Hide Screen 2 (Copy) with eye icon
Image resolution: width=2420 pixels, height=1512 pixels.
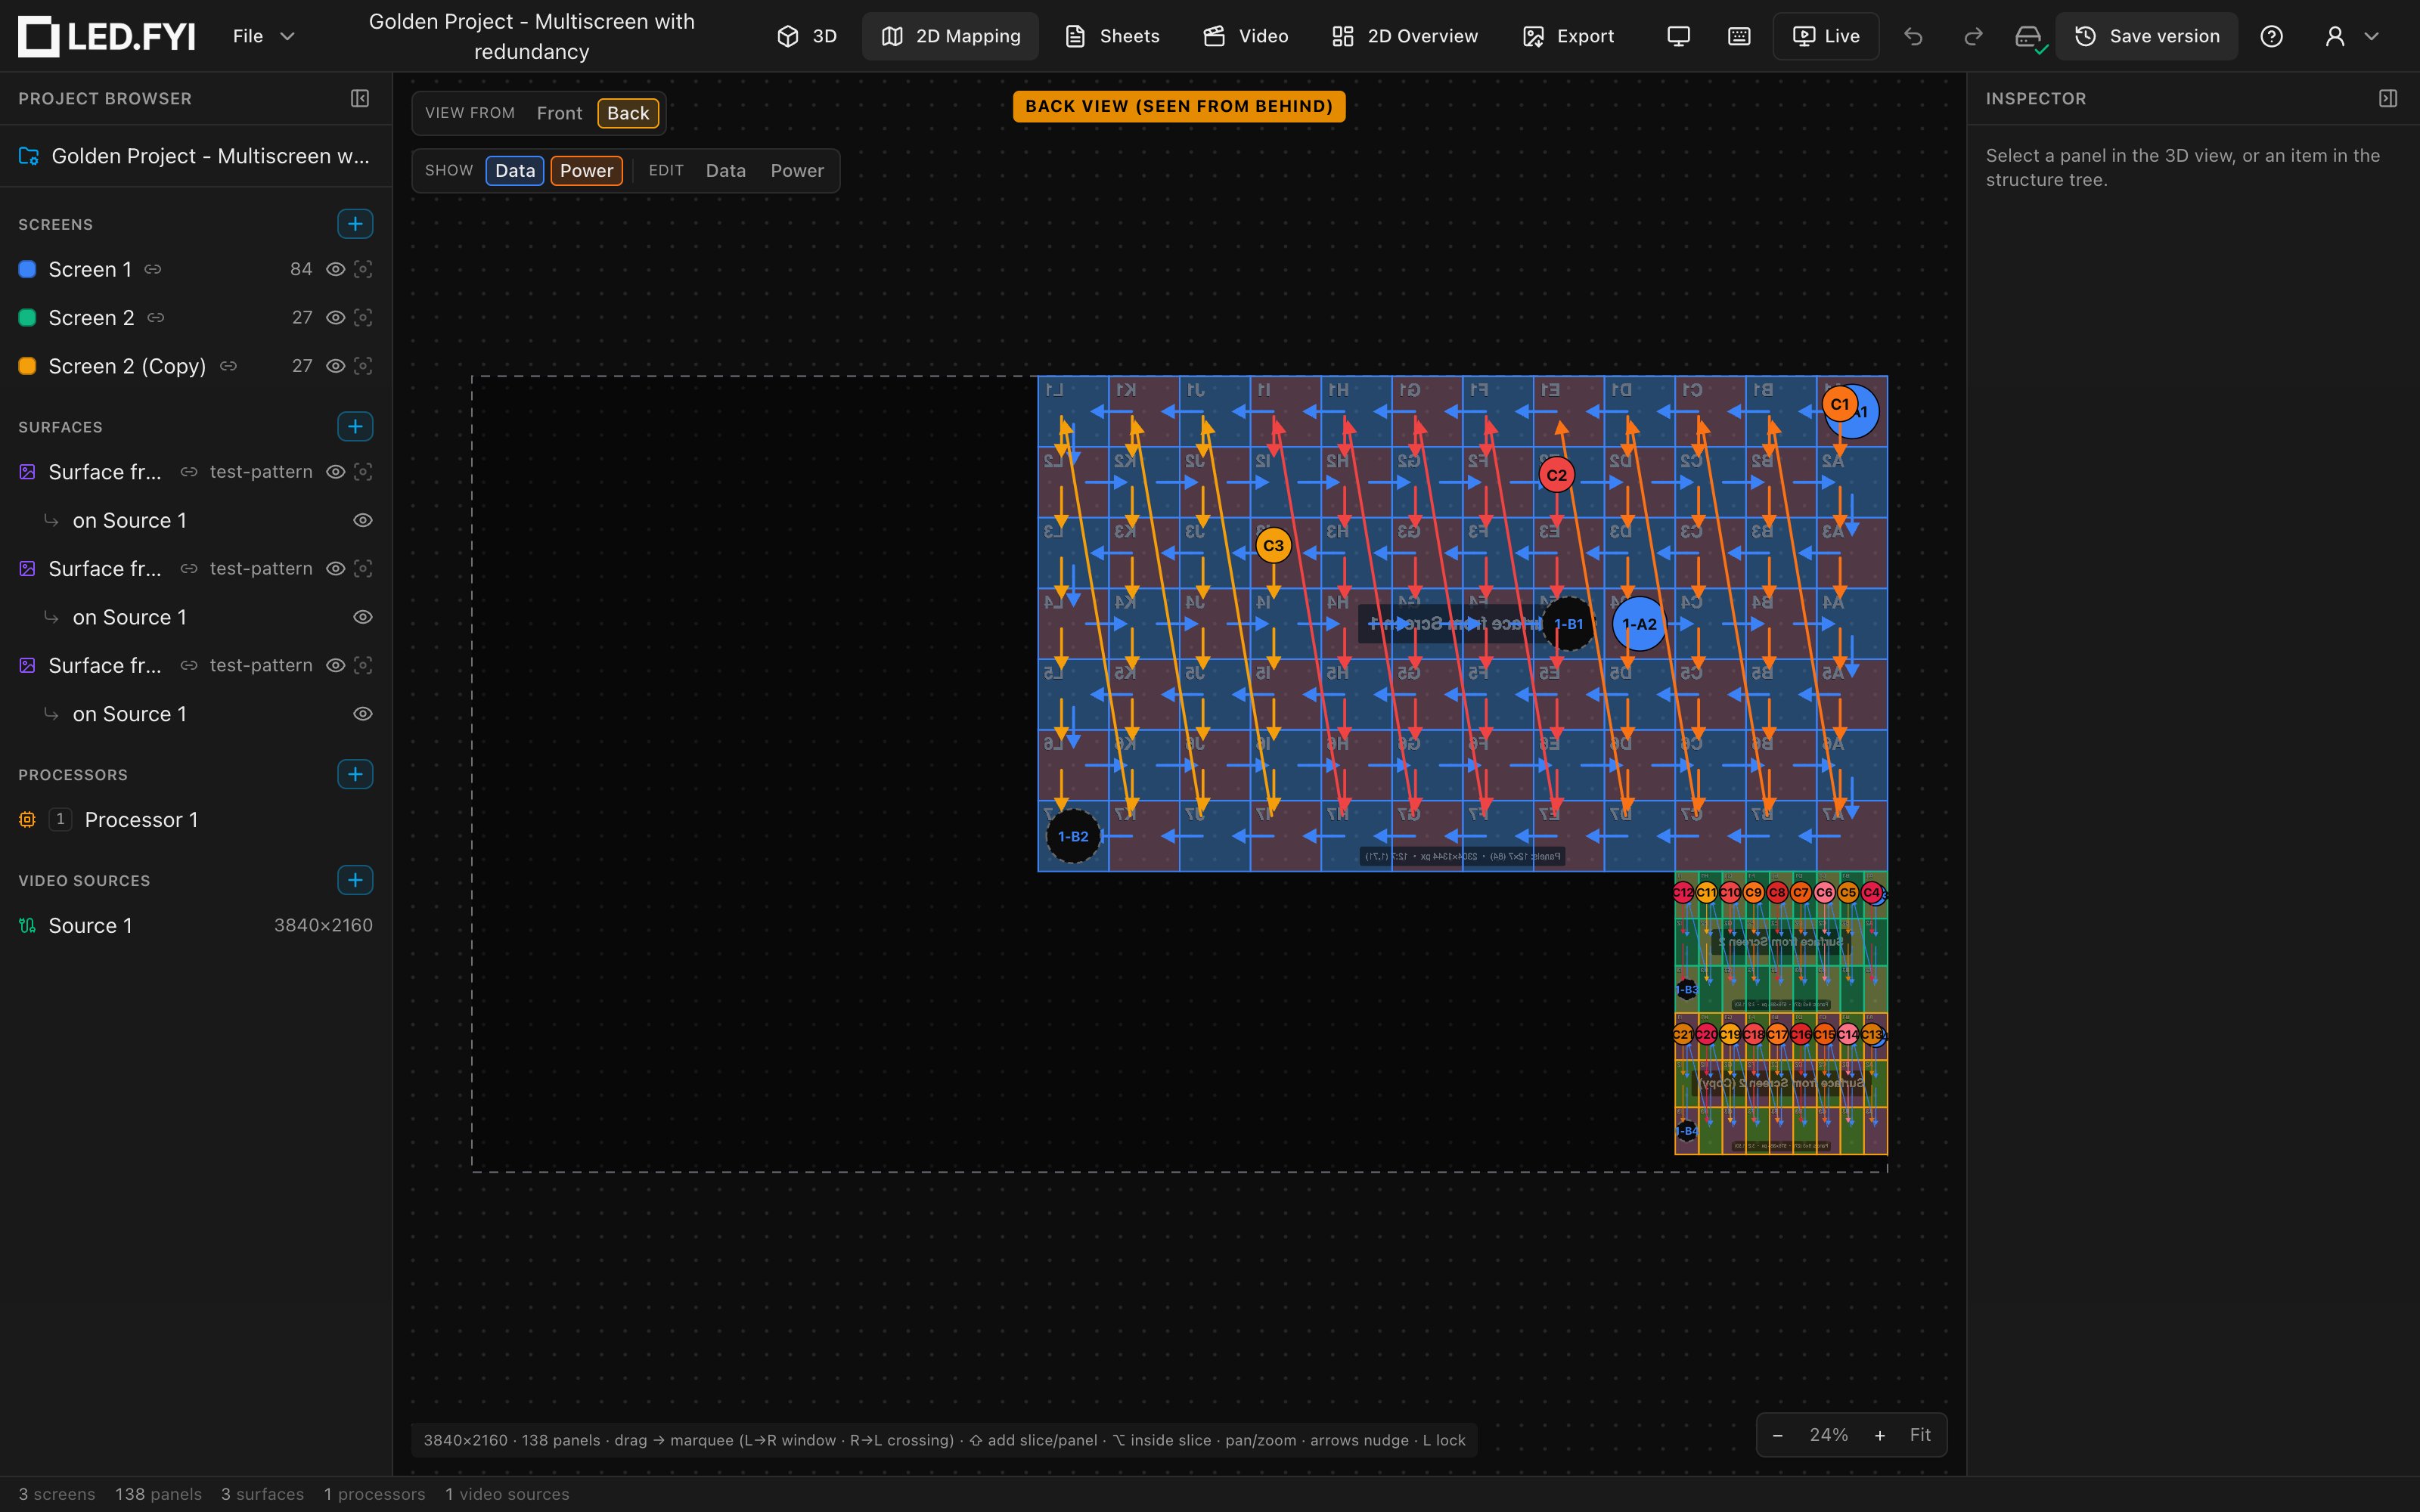point(336,366)
